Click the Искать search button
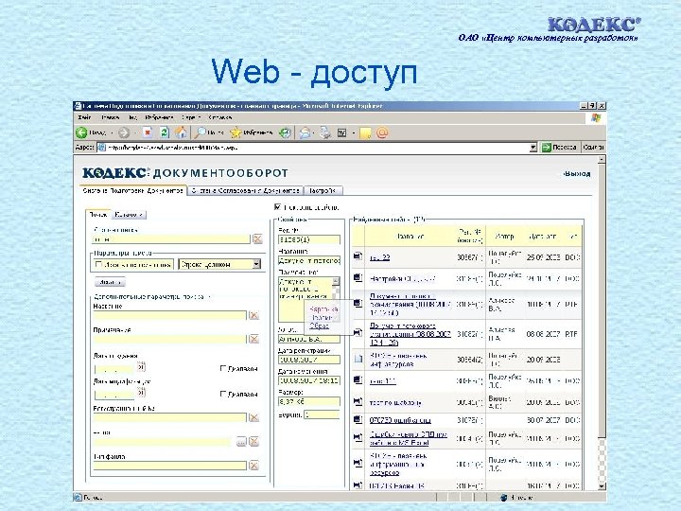This screenshot has width=681, height=511. click(110, 282)
